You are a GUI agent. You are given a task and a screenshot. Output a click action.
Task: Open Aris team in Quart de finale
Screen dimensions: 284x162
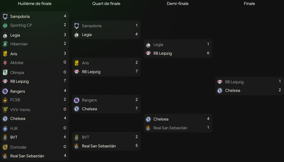(85, 63)
